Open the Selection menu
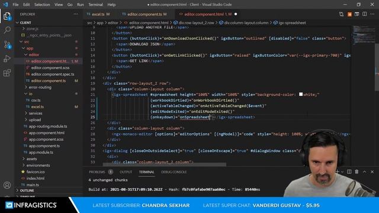The image size is (379, 213). point(42,4)
